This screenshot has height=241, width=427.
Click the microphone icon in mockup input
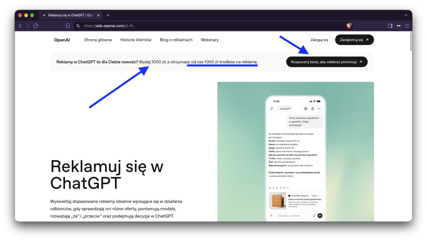pos(314,216)
